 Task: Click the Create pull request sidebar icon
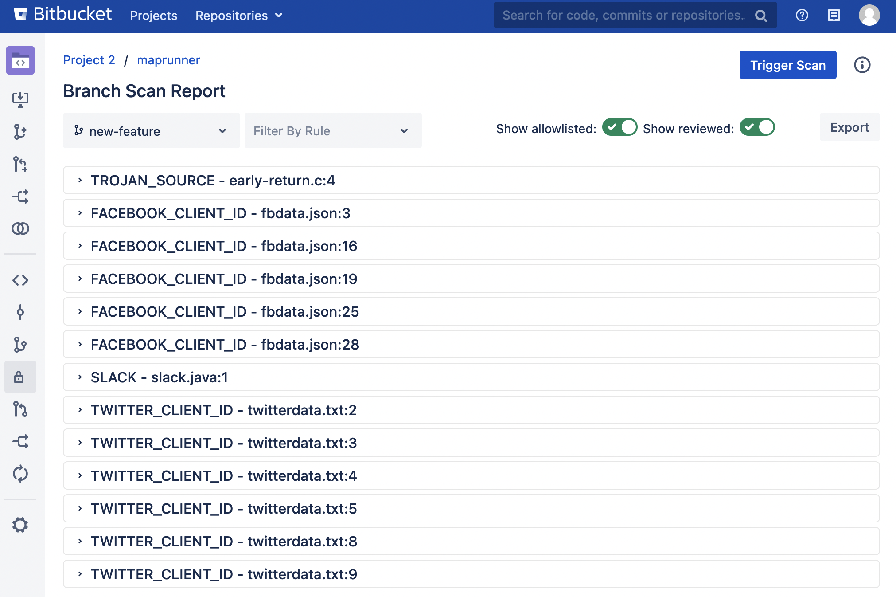pyautogui.click(x=20, y=164)
